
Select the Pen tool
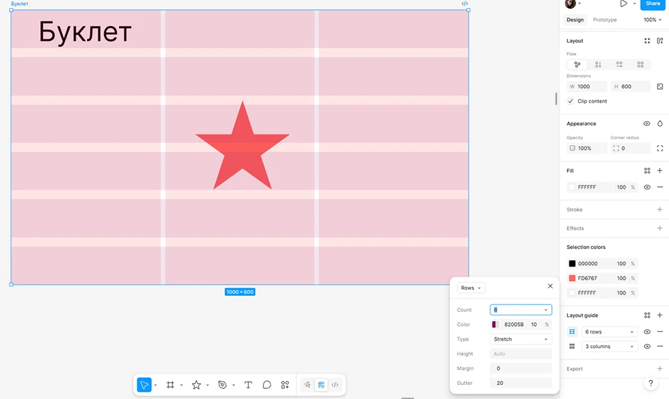click(x=222, y=385)
